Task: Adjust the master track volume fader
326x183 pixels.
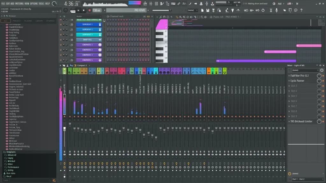Action: [x=64, y=129]
